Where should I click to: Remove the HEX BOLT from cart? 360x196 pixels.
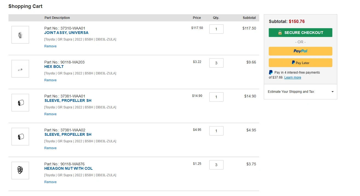click(50, 80)
